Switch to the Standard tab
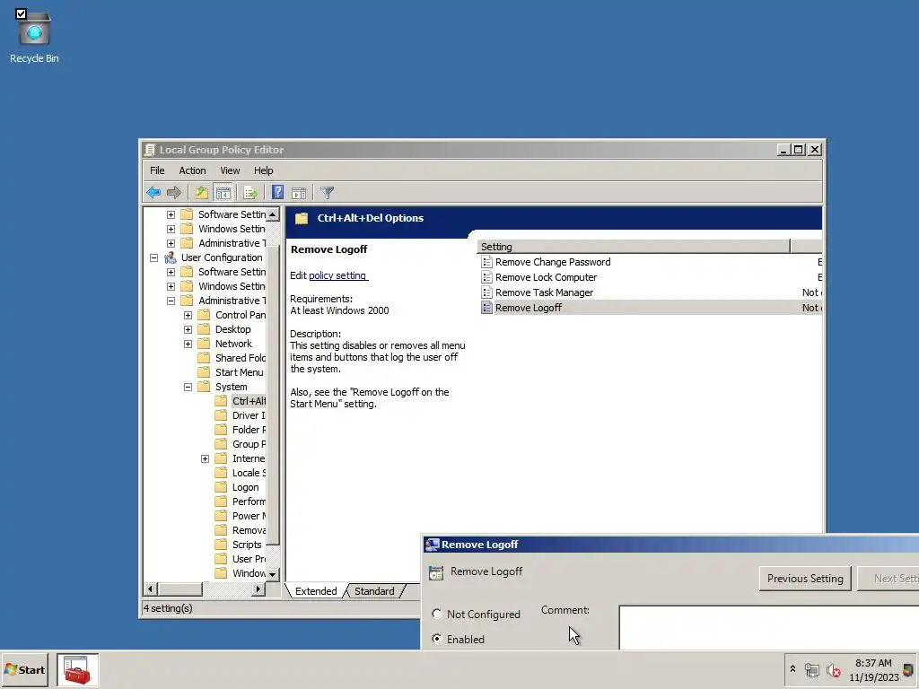The width and height of the screenshot is (919, 689). point(374,591)
